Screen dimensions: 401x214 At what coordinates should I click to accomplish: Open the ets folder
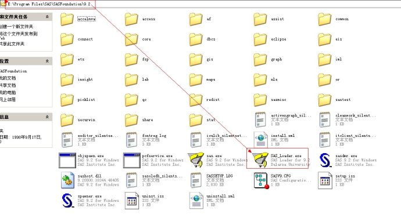(x=67, y=59)
